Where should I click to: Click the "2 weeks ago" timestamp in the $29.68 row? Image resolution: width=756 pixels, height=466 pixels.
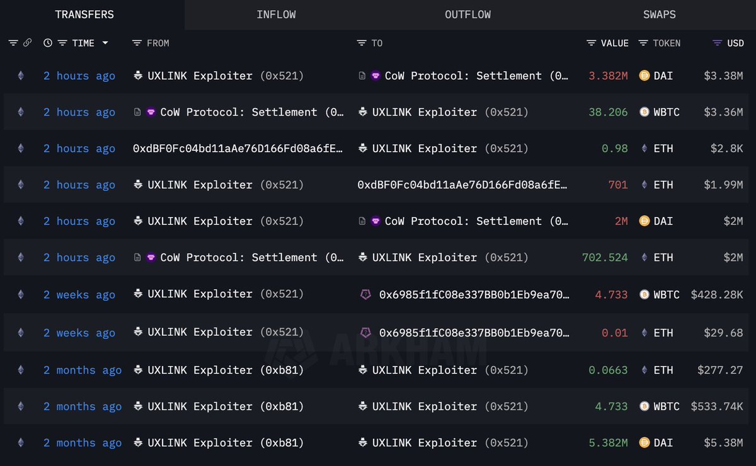pos(79,333)
